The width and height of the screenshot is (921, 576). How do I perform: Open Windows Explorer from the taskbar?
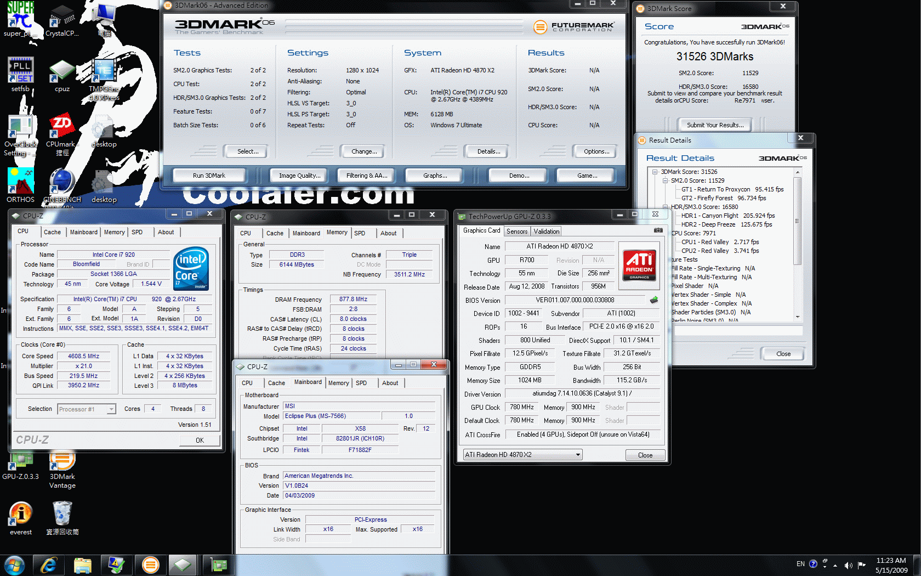[83, 565]
